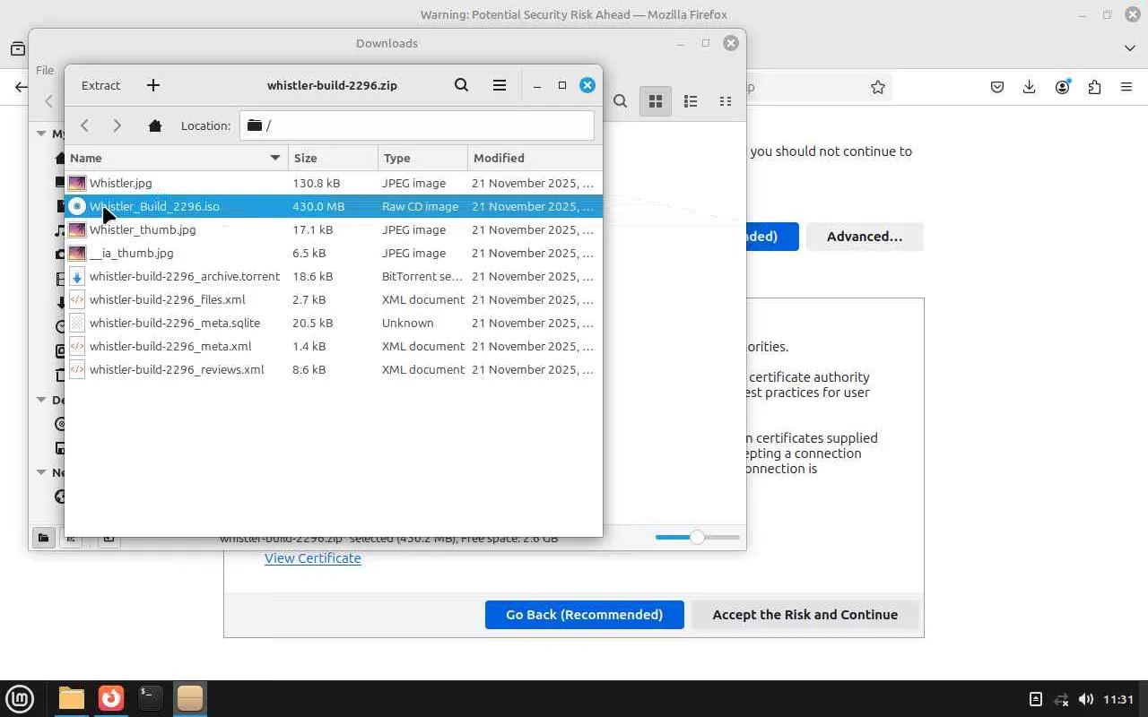Click the archive manager taskbar button
The width and height of the screenshot is (1148, 717).
pos(190,699)
